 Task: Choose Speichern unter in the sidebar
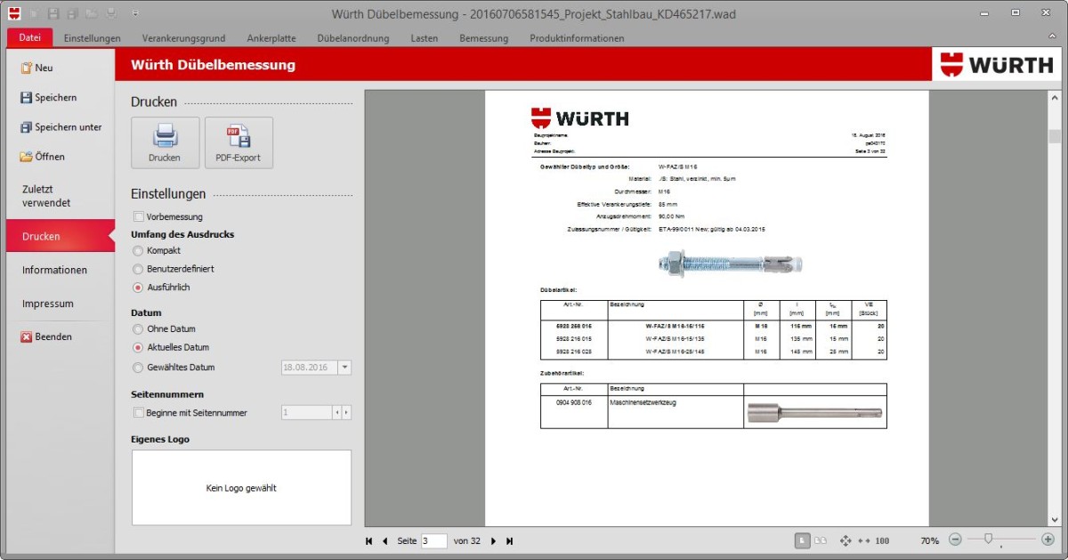[61, 127]
